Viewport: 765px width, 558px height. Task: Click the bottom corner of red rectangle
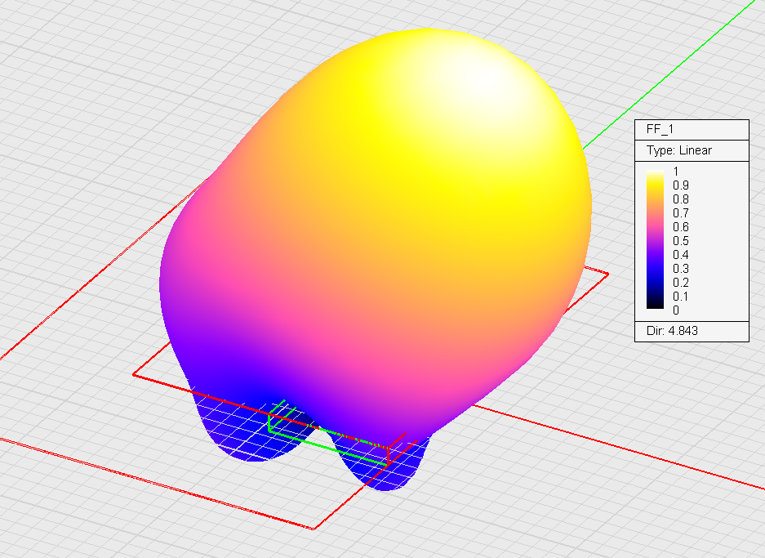coord(315,529)
